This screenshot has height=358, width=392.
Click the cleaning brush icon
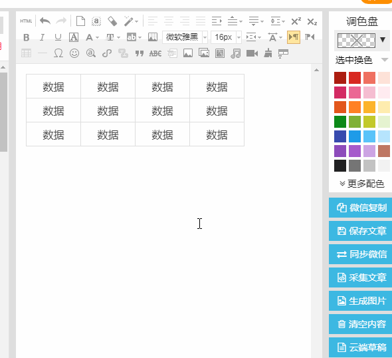268,53
